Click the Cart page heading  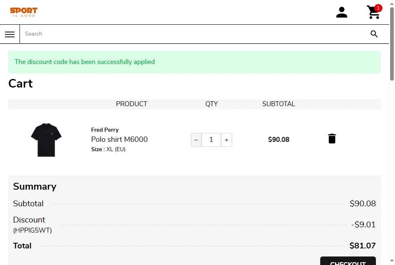pos(20,83)
